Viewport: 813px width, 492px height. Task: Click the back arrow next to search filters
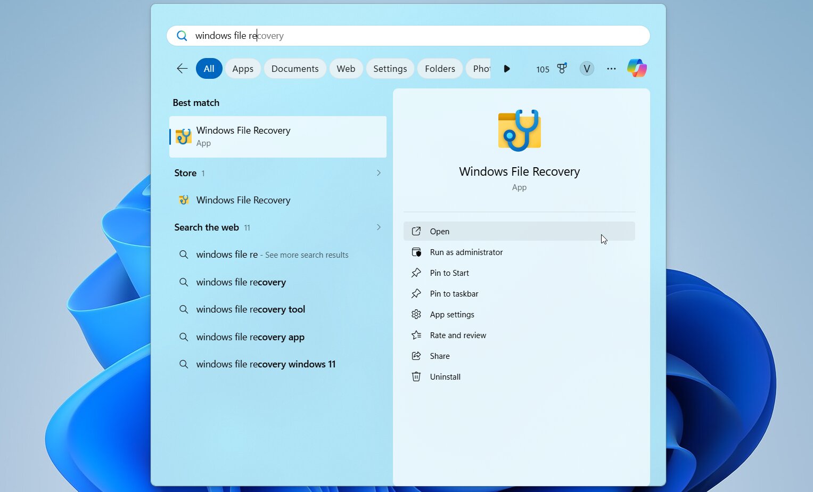pos(182,68)
